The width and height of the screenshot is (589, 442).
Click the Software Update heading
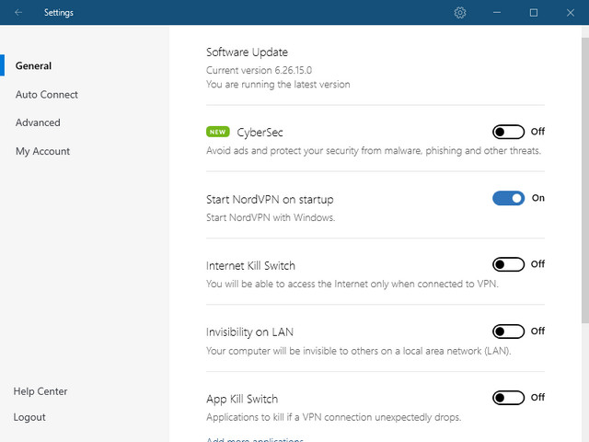pyautogui.click(x=247, y=52)
